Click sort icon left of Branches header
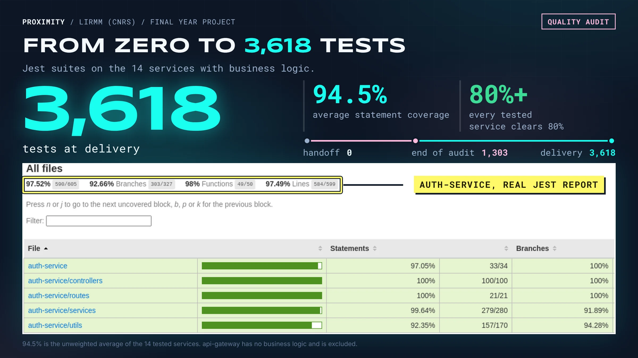The height and width of the screenshot is (358, 638). [506, 248]
